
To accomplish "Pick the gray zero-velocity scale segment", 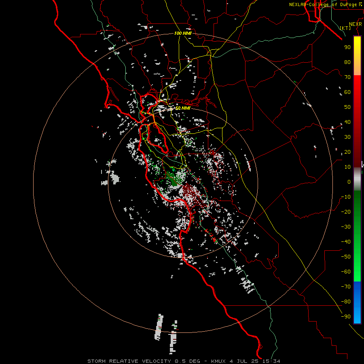I will pyautogui.click(x=357, y=179).
